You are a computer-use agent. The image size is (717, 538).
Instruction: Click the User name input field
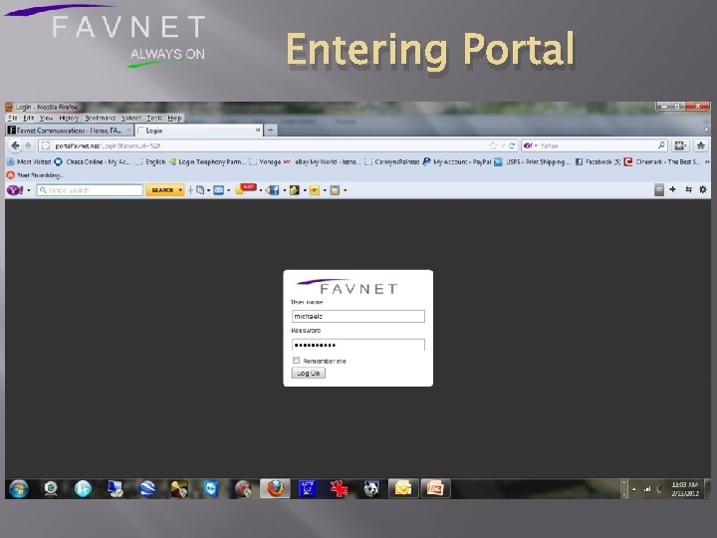(358, 316)
